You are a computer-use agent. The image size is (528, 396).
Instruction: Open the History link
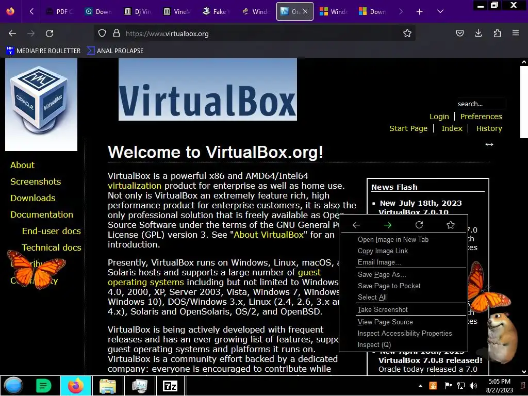[489, 128]
